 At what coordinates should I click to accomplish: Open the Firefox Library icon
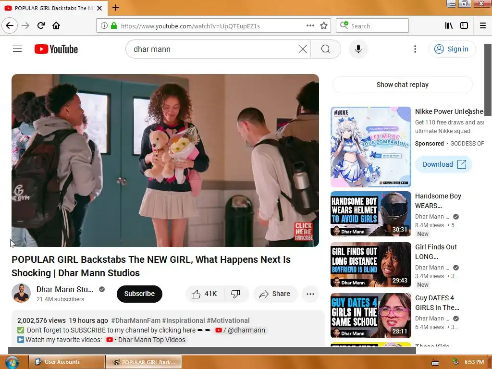(449, 26)
